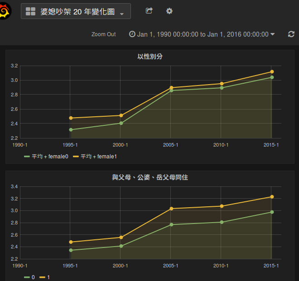Viewport: 299px width, 281px height.
Task: Click the Grafana logo icon
Action: (x=6, y=10)
